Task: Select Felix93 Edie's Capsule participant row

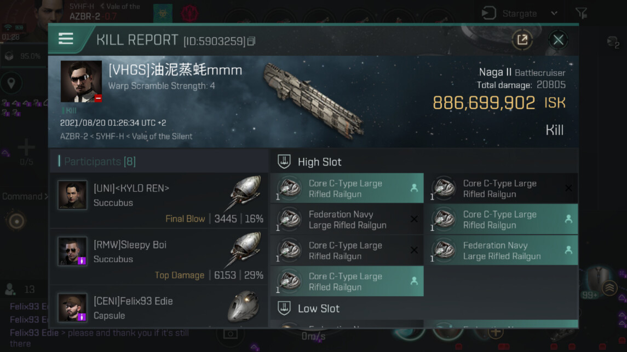Action: (x=159, y=307)
